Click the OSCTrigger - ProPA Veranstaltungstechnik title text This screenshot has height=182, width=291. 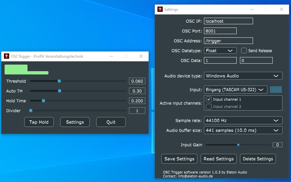[47, 56]
